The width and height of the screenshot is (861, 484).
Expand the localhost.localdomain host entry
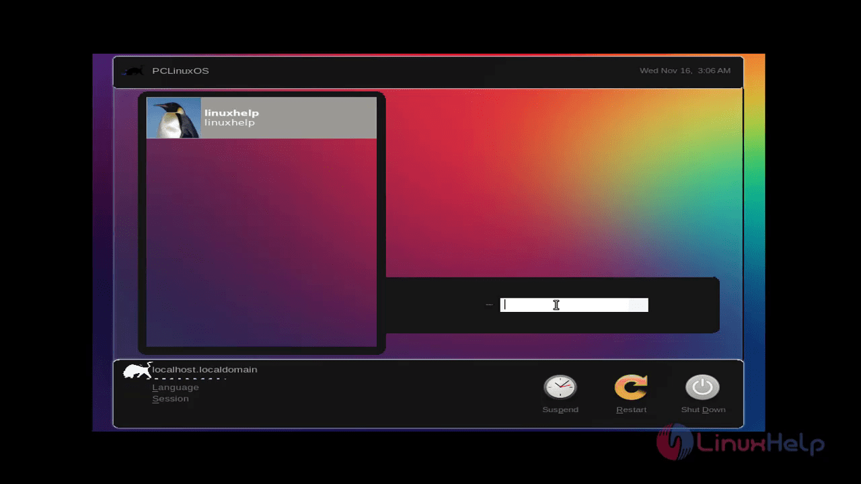pos(205,369)
